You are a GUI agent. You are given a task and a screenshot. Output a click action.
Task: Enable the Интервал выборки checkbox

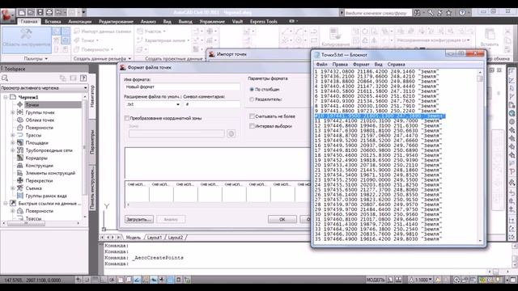(252, 126)
